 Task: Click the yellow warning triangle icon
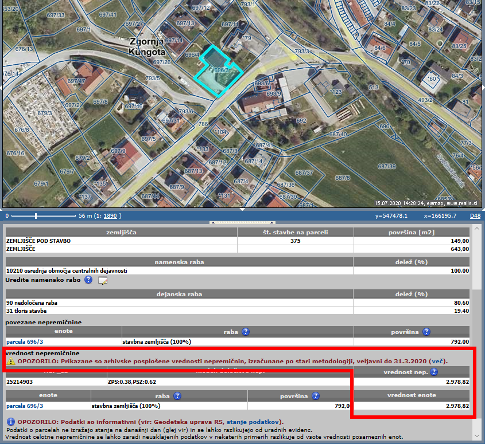[10, 362]
